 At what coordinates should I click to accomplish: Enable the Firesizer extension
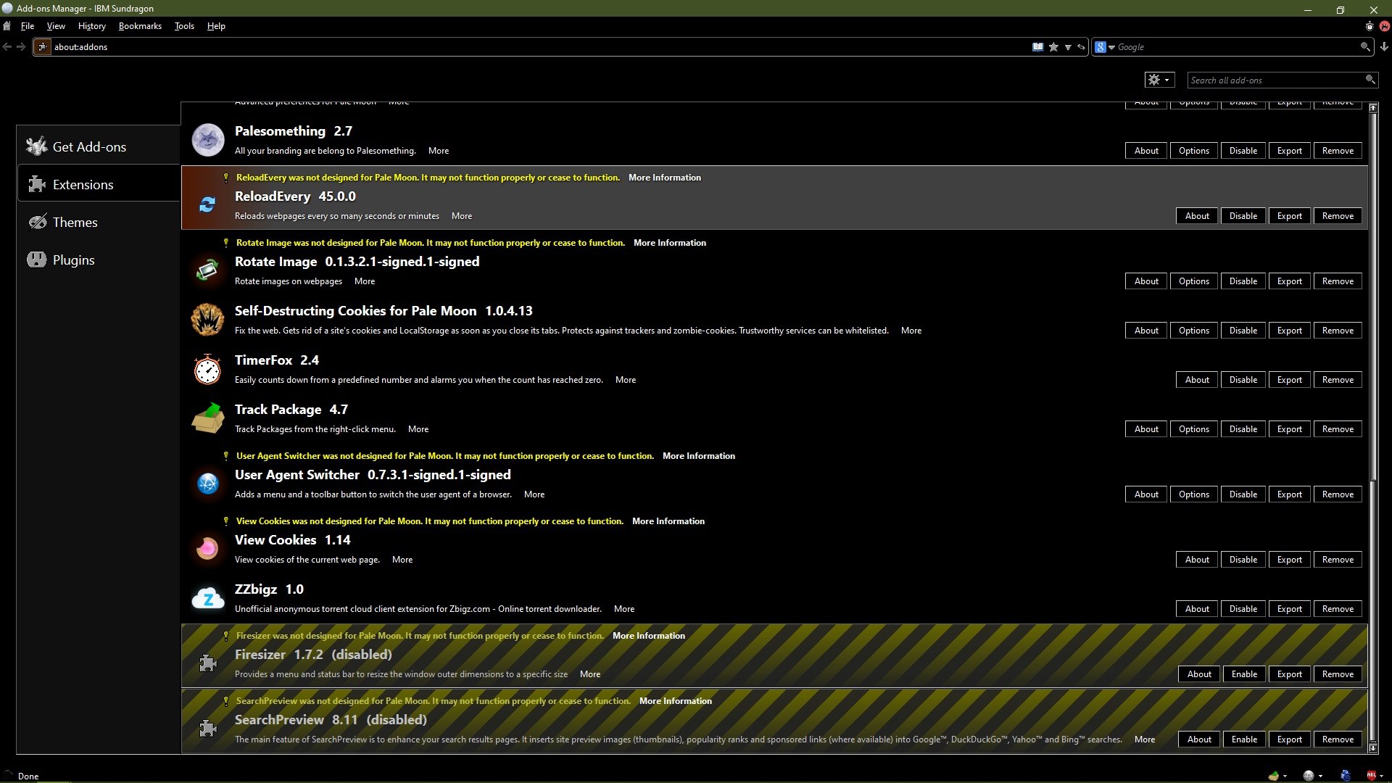pyautogui.click(x=1244, y=674)
